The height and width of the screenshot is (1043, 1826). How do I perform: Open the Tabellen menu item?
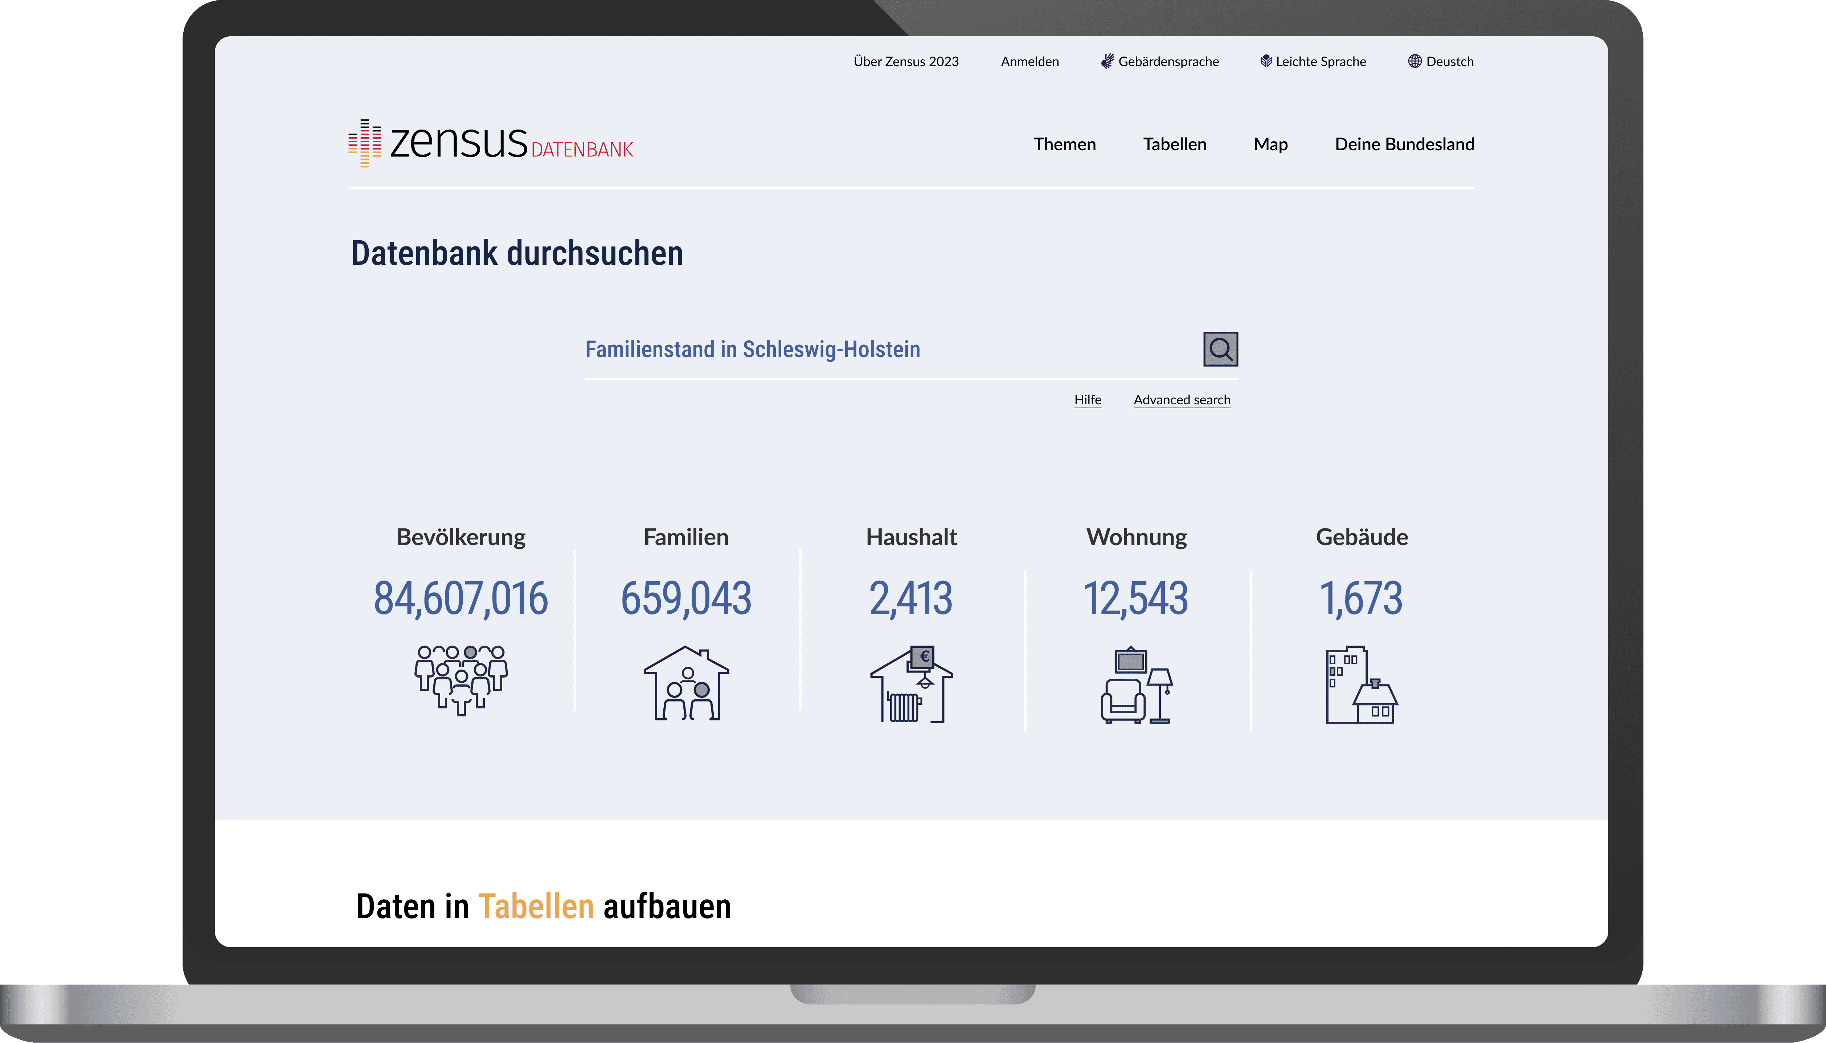tap(1174, 144)
